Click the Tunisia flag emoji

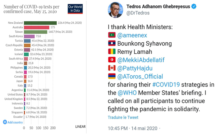pos(112,60)
